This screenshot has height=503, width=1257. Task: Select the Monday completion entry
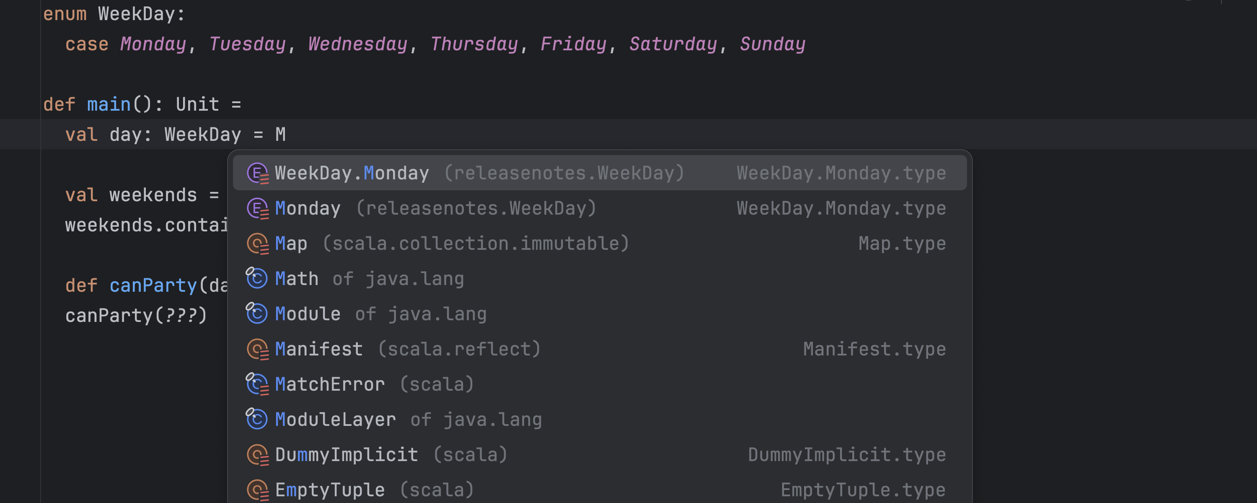308,207
